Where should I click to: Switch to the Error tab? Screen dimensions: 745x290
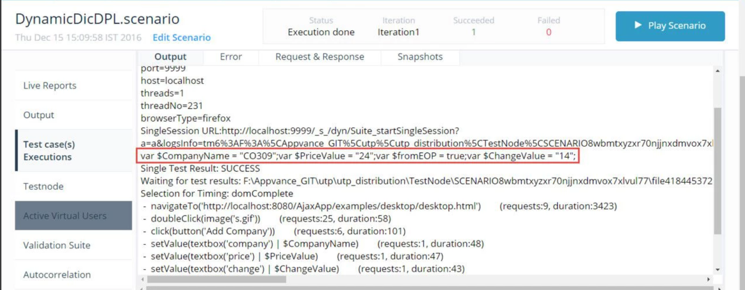point(231,57)
